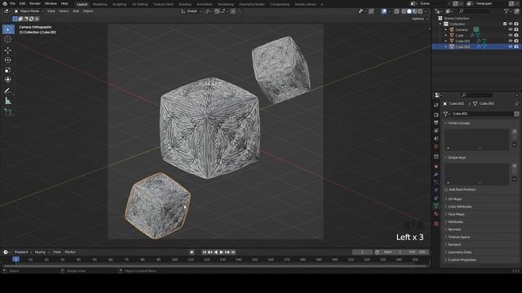This screenshot has width=522, height=293.
Task: Open the Edit menu
Action: [22, 3]
